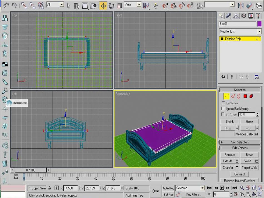Click the Break vertices button
The image size is (264, 198).
[x=249, y=155]
